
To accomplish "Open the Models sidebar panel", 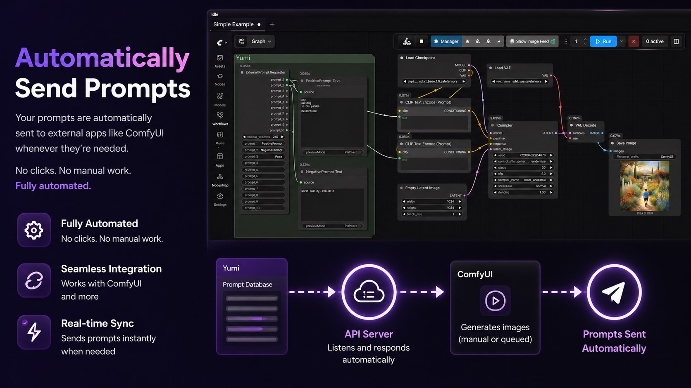I will [220, 99].
